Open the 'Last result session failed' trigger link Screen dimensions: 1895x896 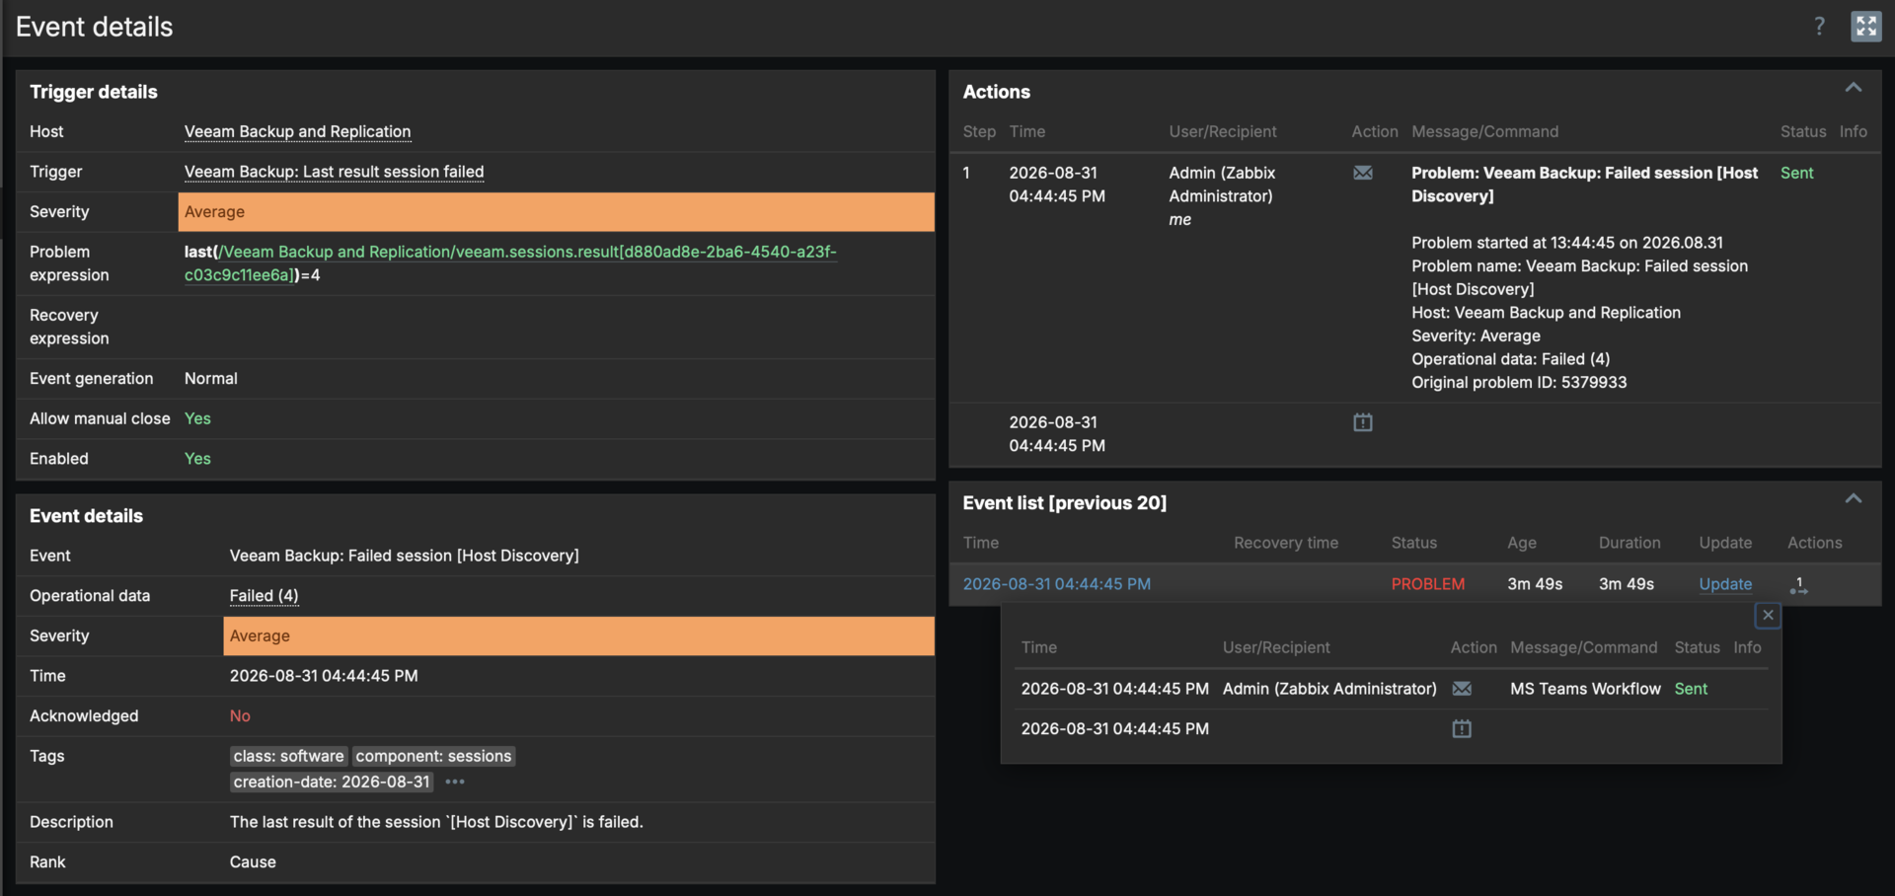[x=334, y=172]
